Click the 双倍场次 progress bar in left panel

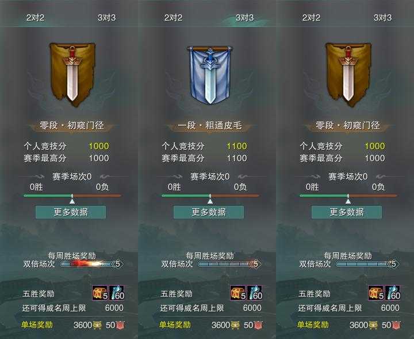(x=91, y=264)
